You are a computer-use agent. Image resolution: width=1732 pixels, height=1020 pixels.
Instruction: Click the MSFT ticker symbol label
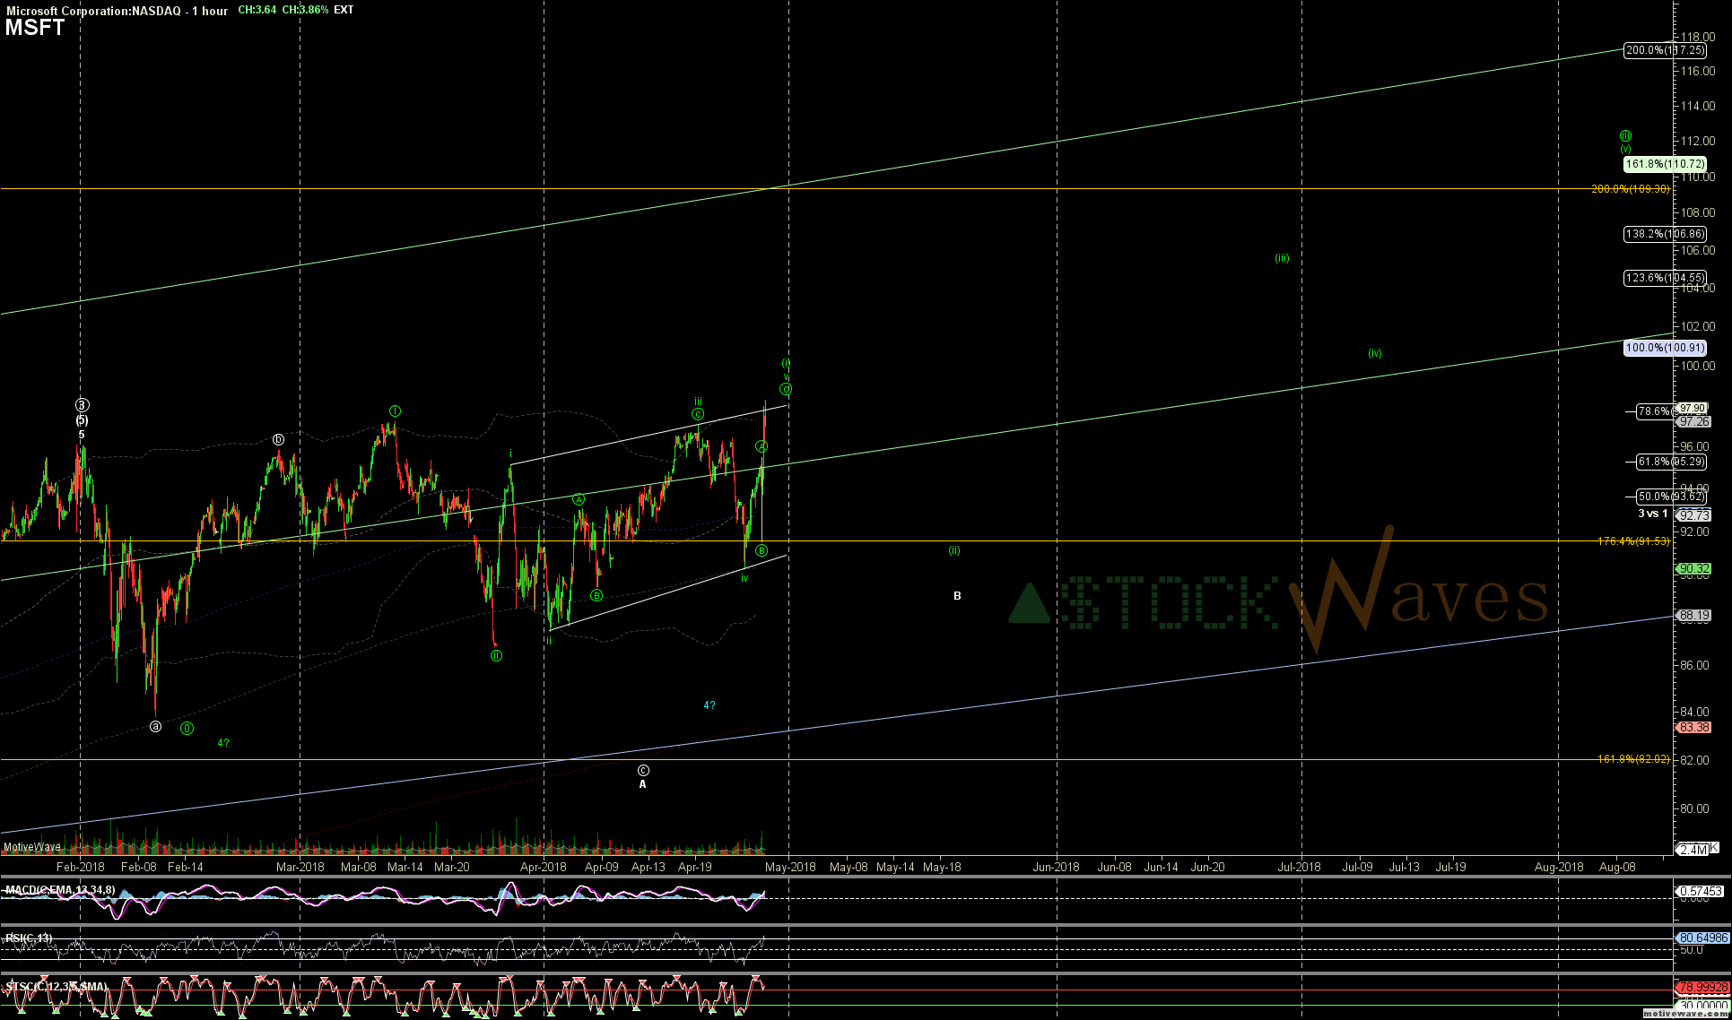[x=35, y=28]
